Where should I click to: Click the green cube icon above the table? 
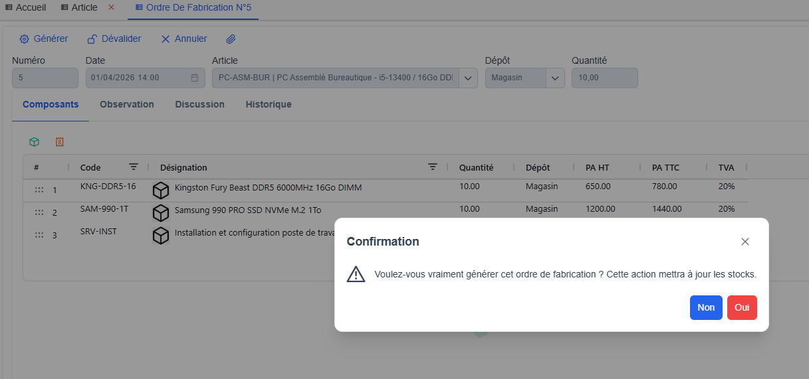(34, 142)
